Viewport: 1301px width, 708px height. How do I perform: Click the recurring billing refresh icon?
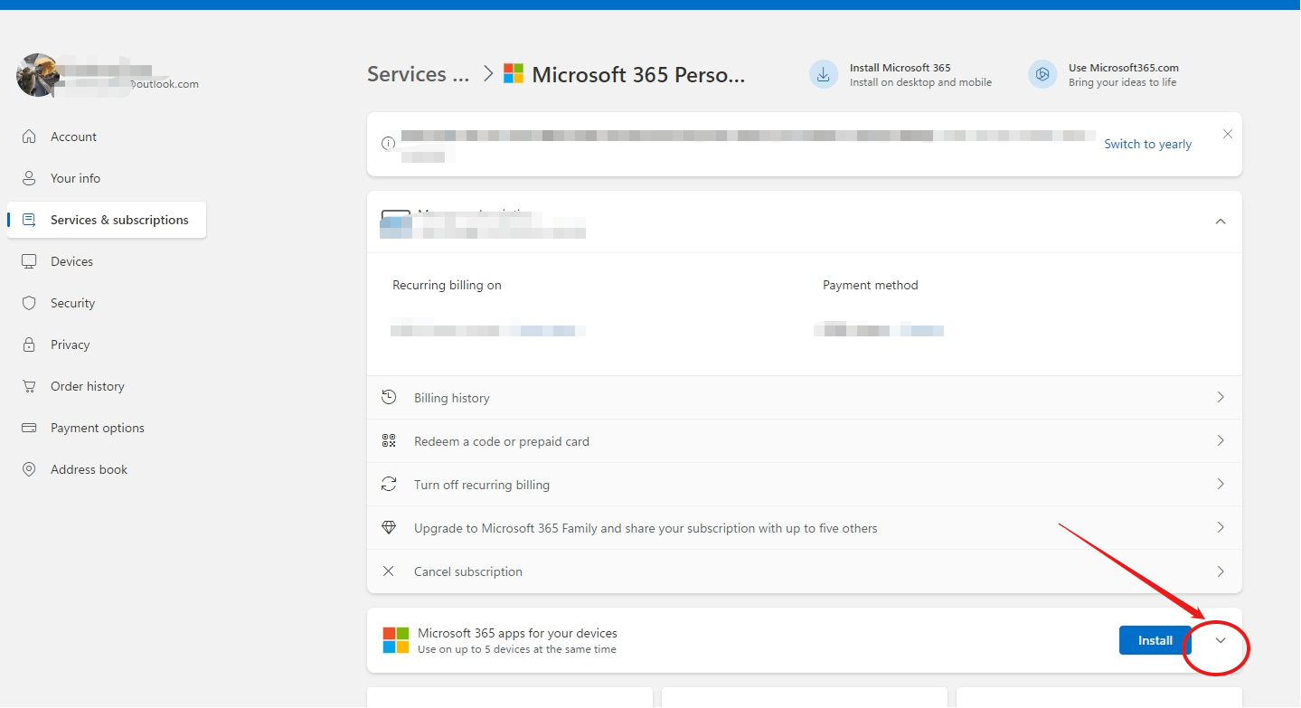click(389, 484)
